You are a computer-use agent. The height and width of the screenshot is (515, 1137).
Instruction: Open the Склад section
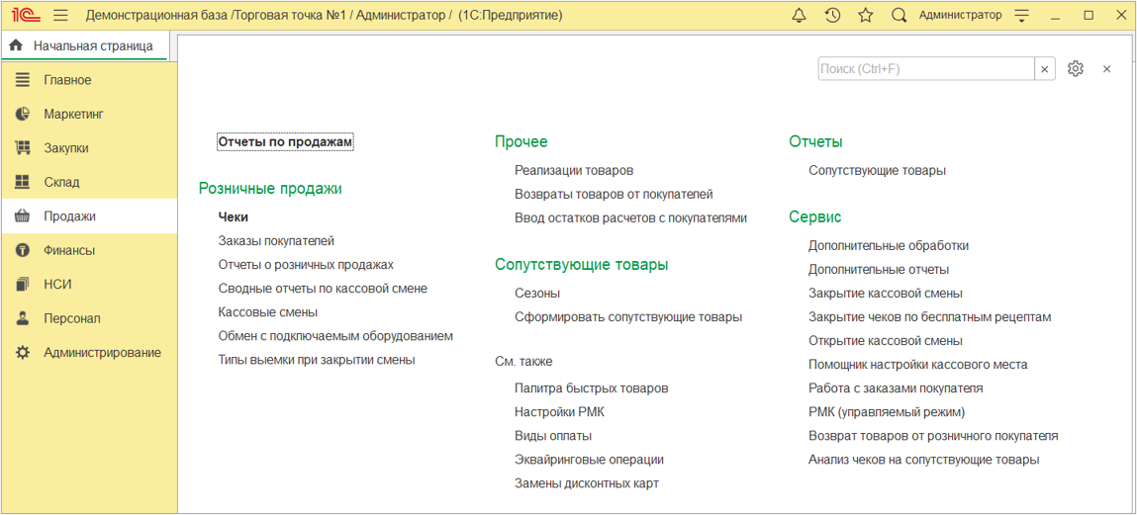[88, 182]
